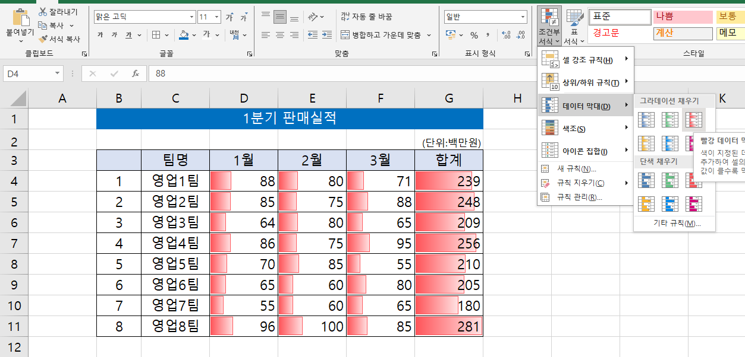
Task: Click decrease decimal icon
Action: (521, 35)
